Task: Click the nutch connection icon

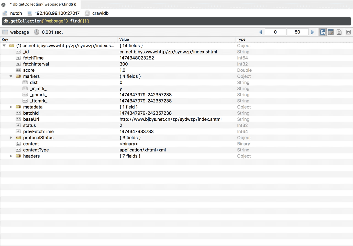Action: [5, 13]
